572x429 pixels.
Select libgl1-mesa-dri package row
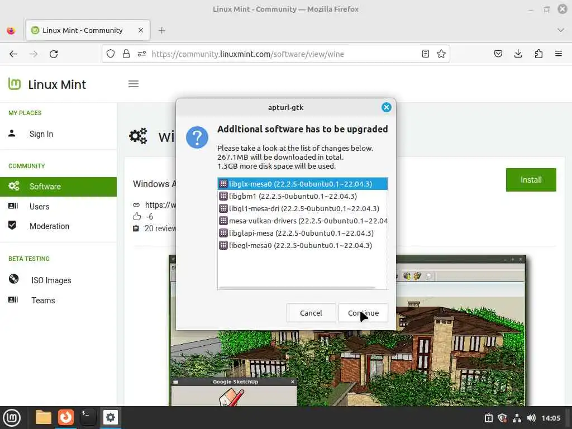point(302,209)
